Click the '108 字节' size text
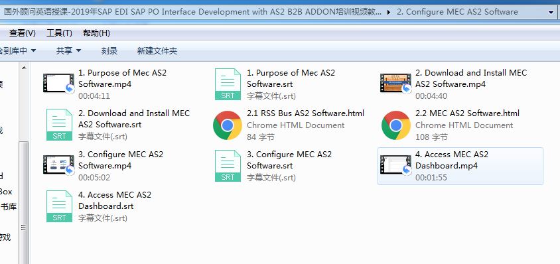The height and width of the screenshot is (264, 560). click(431, 137)
